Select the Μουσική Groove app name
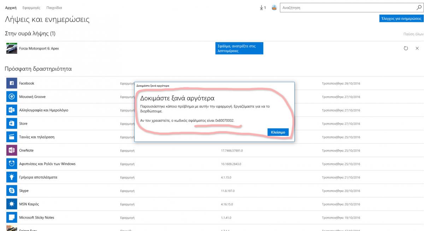The width and height of the screenshot is (424, 231). pyautogui.click(x=32, y=97)
